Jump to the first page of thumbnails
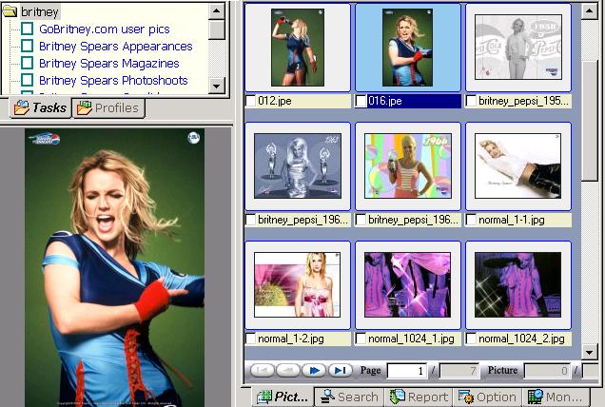605x407 pixels. (x=263, y=370)
